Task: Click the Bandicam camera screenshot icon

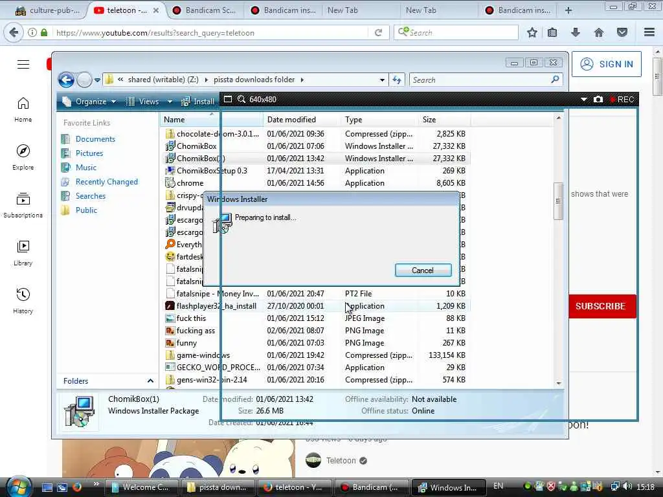Action: point(598,99)
